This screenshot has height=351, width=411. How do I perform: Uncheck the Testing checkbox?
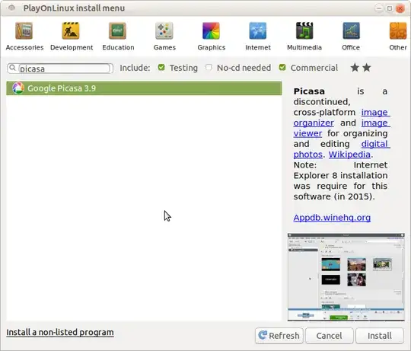(161, 67)
